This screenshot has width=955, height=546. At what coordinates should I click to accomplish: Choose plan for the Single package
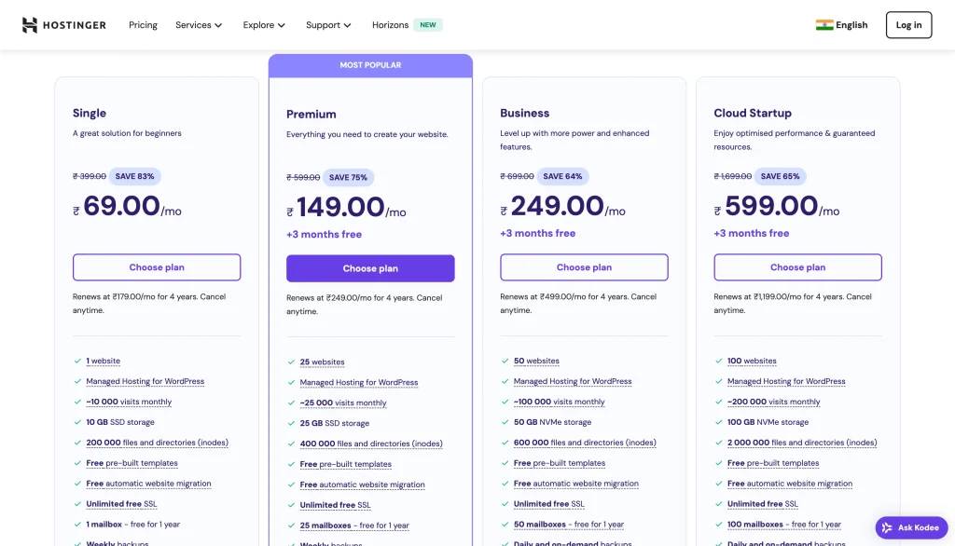(156, 267)
